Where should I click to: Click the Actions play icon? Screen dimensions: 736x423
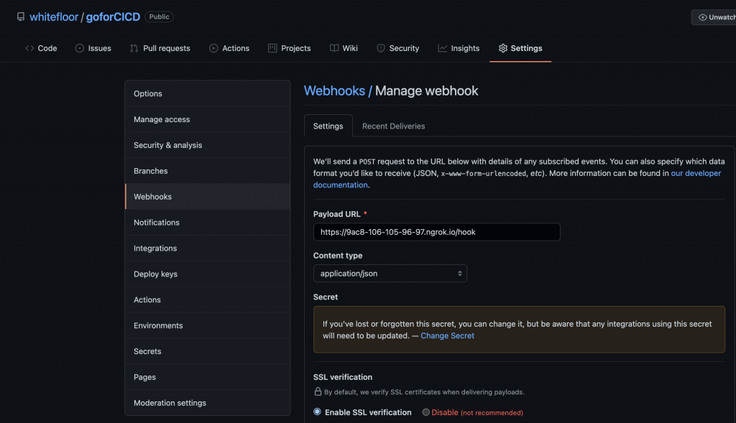pyautogui.click(x=213, y=48)
